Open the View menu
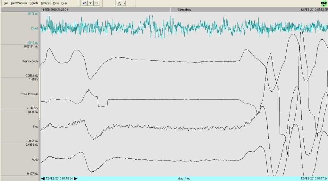The width and height of the screenshot is (328, 181). click(56, 3)
